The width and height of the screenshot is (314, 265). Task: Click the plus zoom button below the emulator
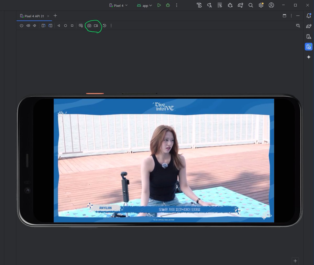[295, 261]
